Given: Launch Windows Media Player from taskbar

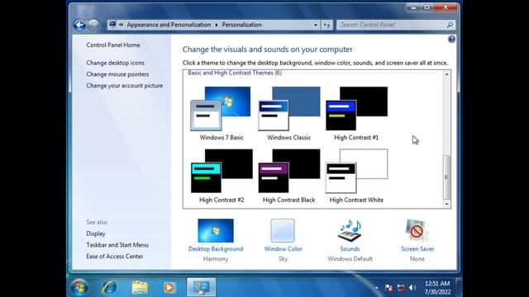Looking at the screenshot, I should coord(169,287).
